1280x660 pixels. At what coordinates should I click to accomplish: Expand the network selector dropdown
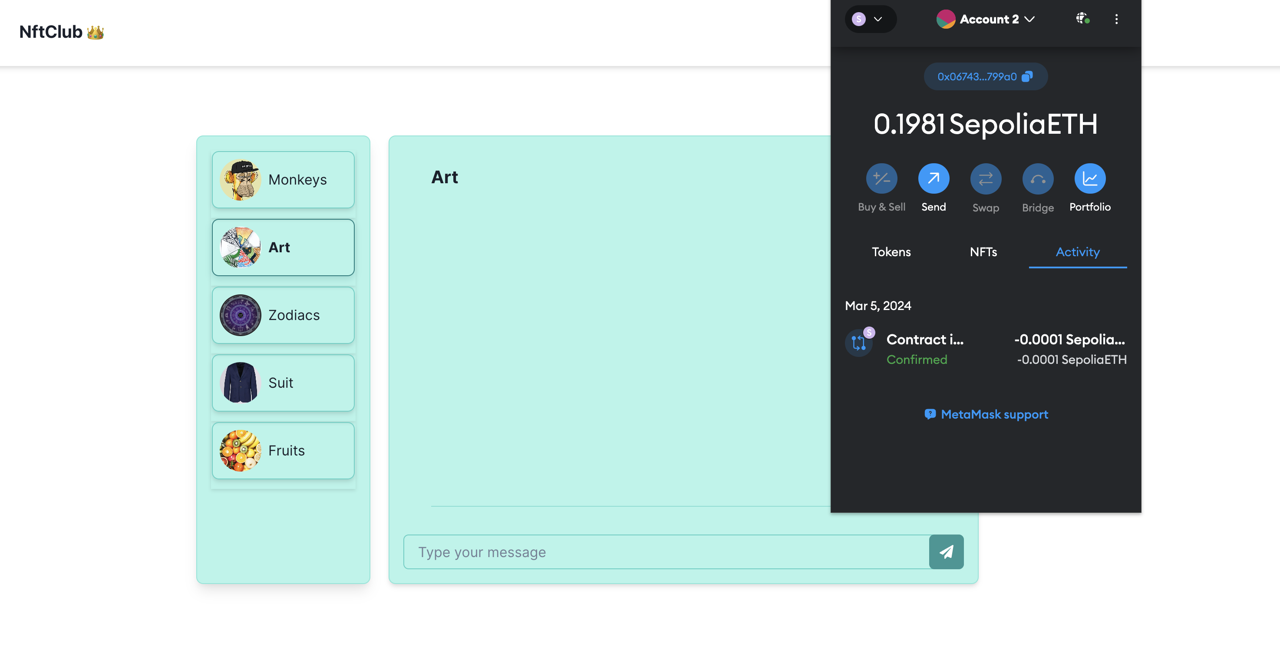pyautogui.click(x=870, y=19)
